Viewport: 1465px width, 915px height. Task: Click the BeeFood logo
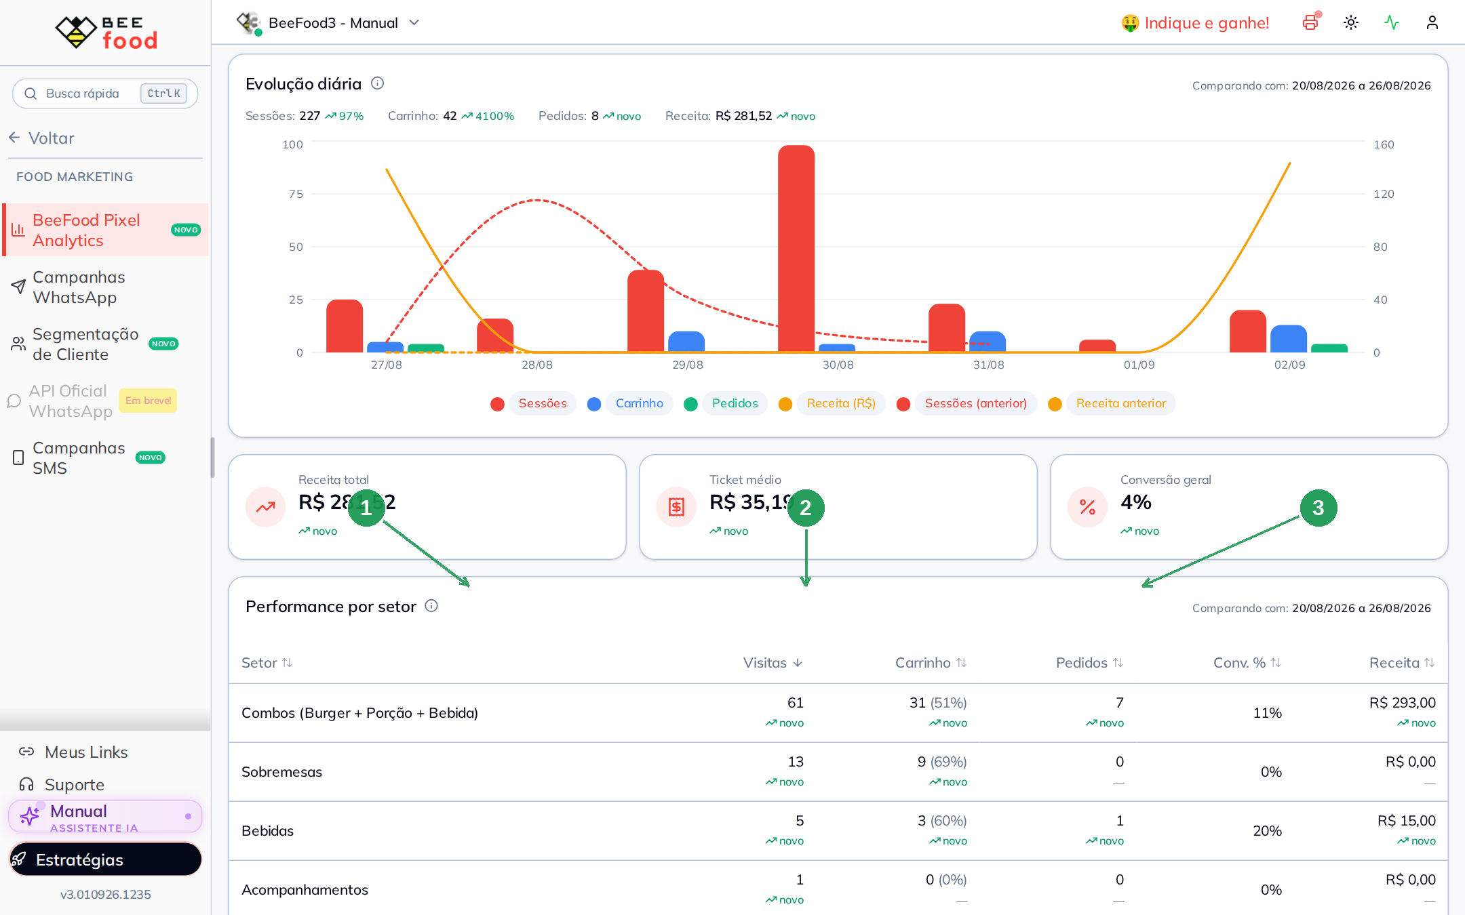(106, 32)
